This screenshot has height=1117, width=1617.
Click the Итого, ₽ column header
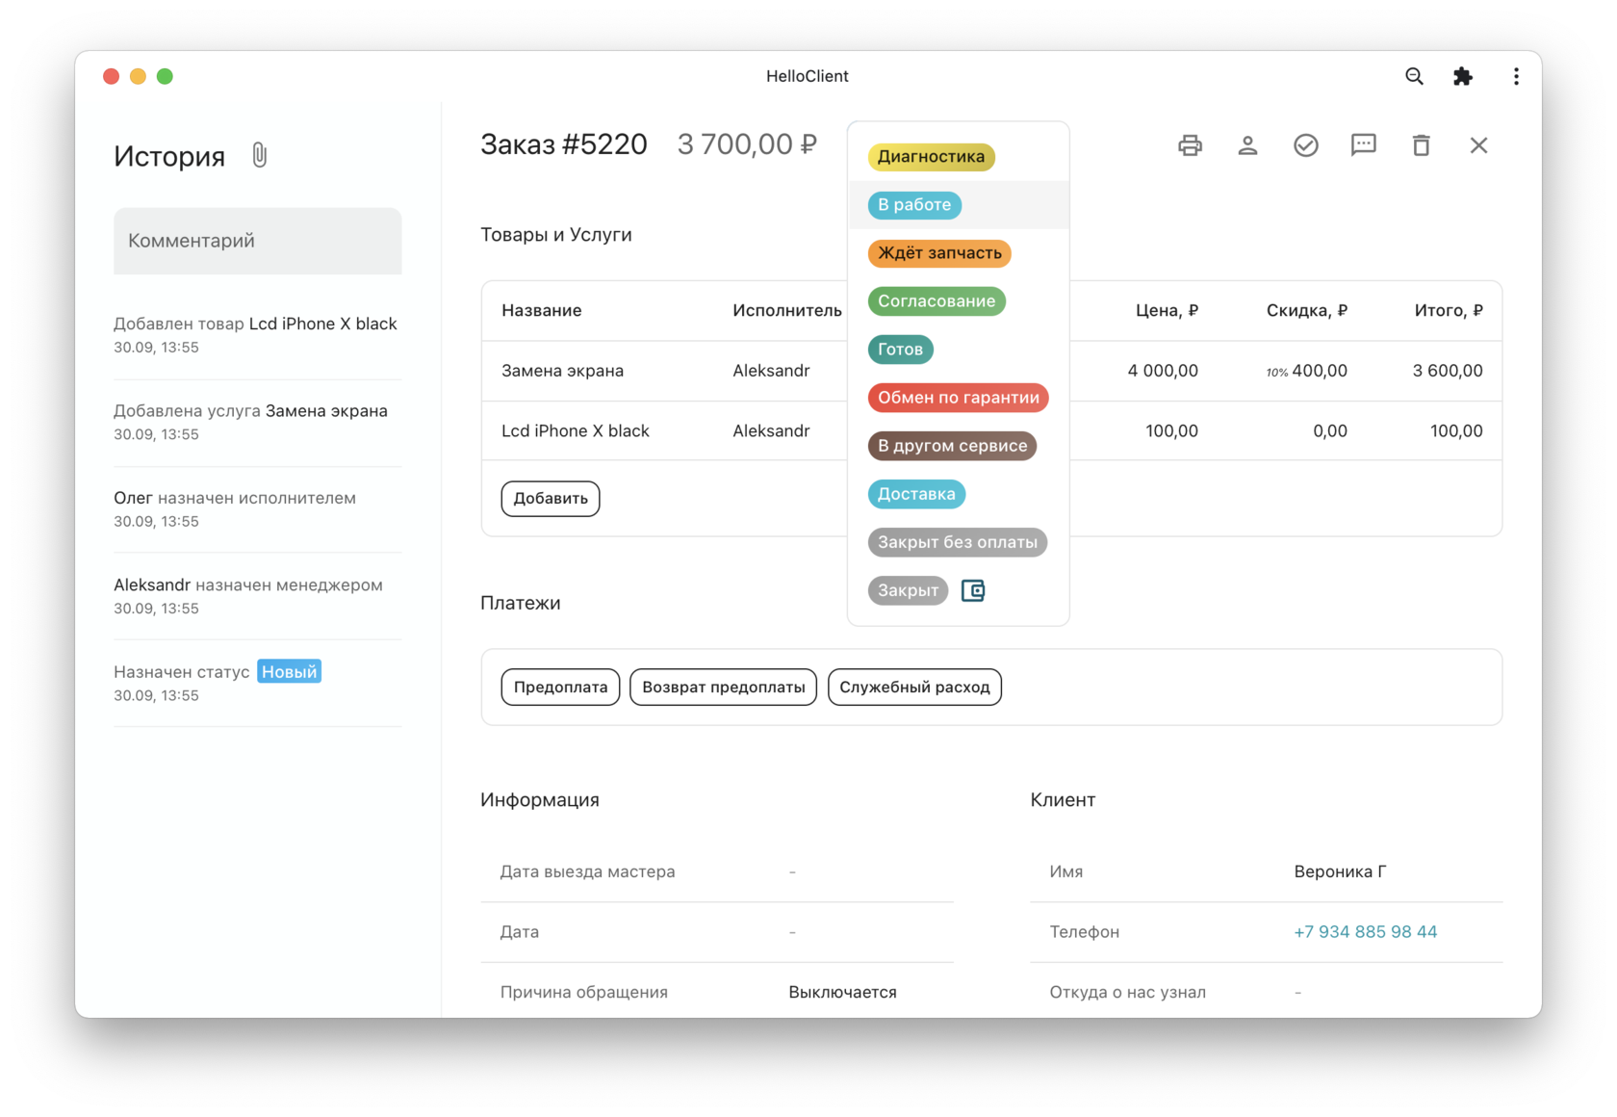[x=1449, y=310]
